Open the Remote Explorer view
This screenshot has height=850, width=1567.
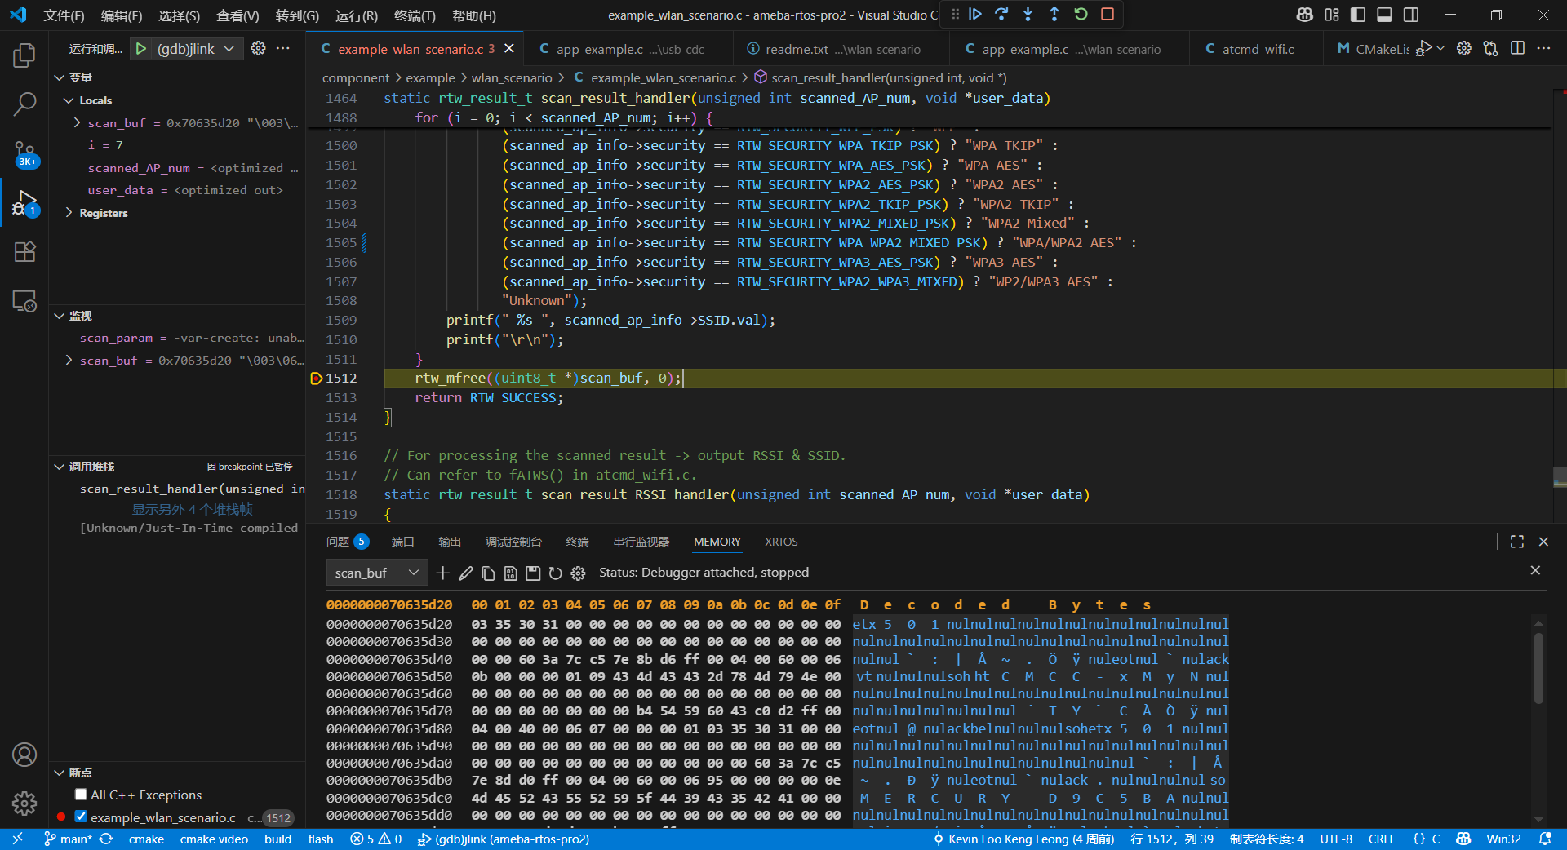click(x=24, y=300)
